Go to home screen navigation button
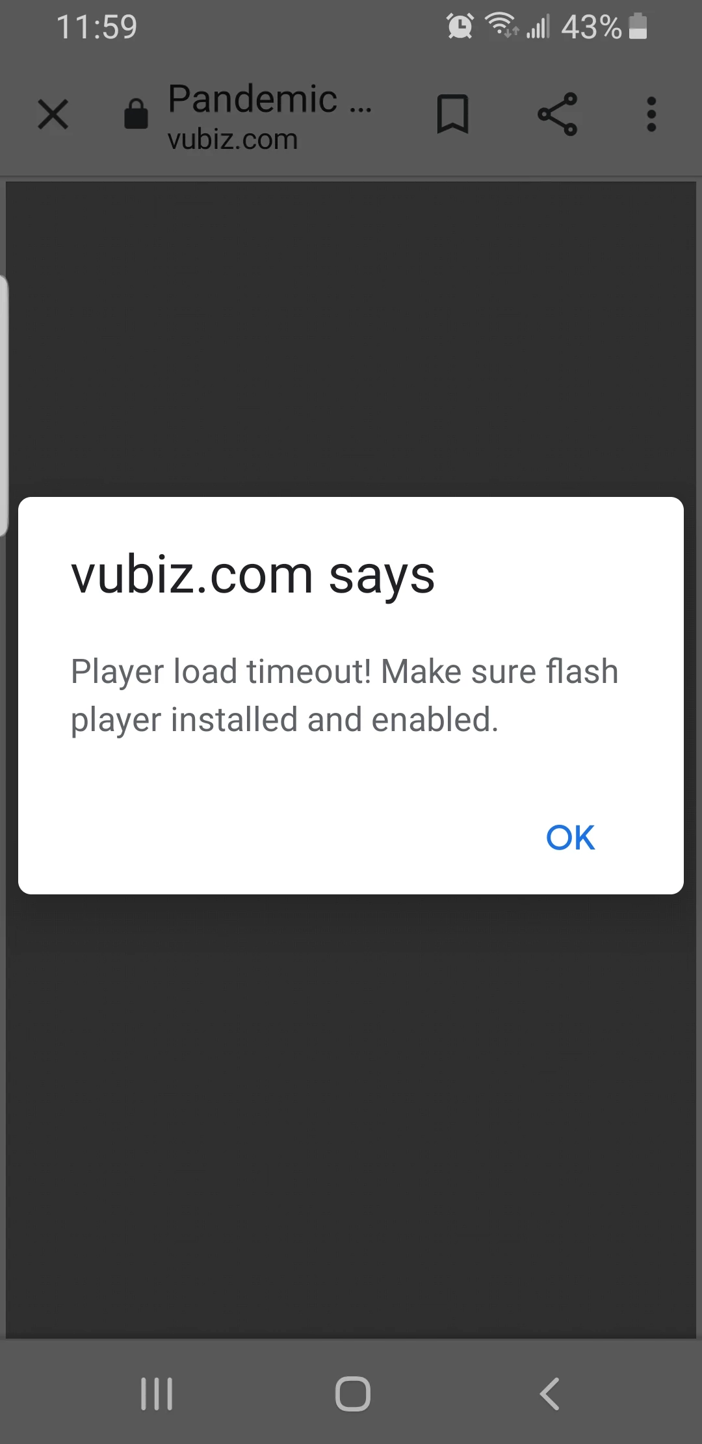 [353, 1393]
